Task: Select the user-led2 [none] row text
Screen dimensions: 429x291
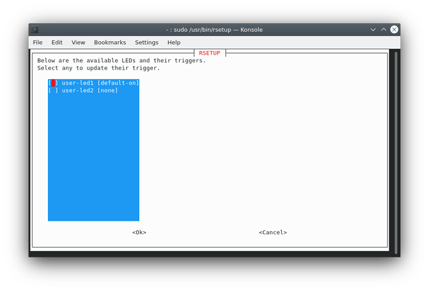Action: (x=90, y=90)
